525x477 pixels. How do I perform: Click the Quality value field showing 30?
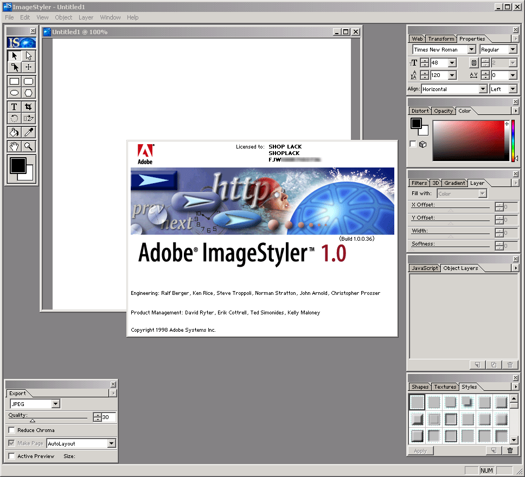pyautogui.click(x=108, y=417)
